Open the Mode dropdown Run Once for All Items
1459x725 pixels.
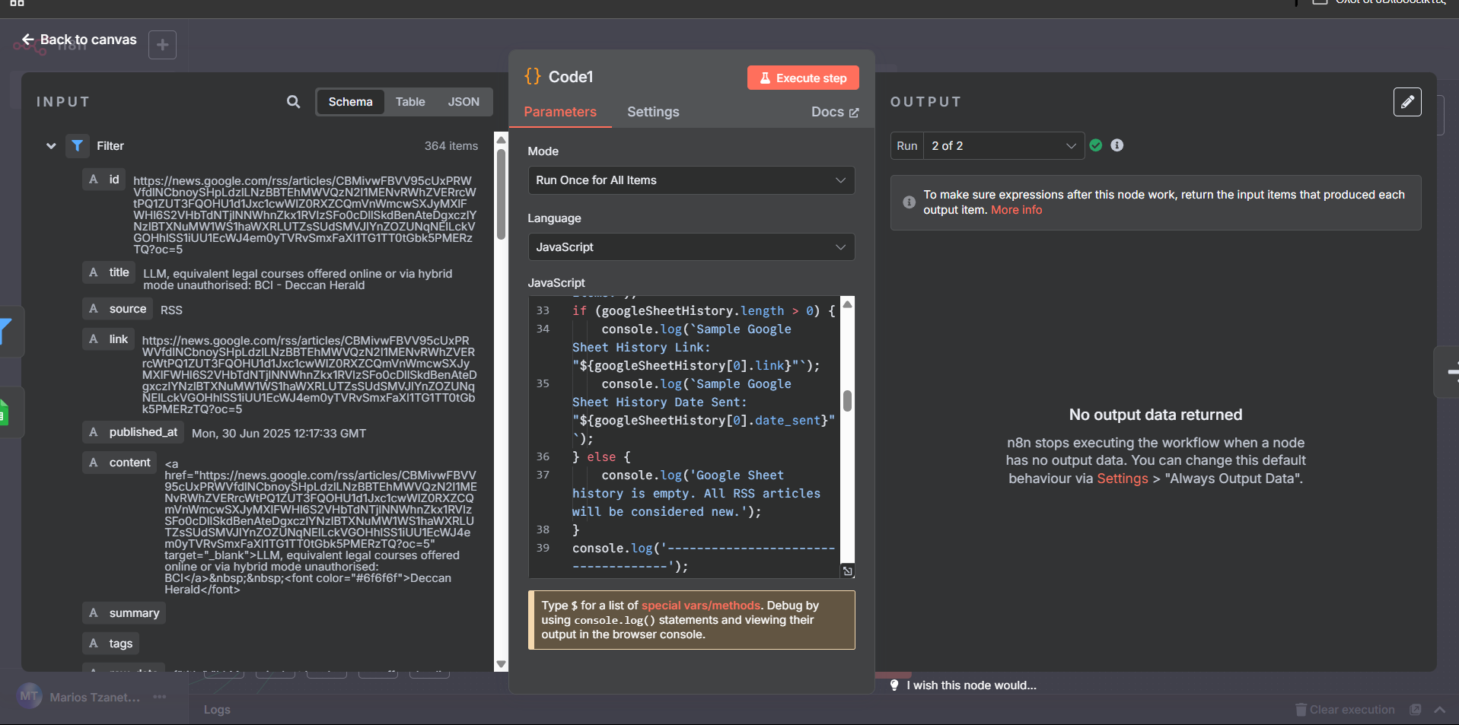point(691,180)
